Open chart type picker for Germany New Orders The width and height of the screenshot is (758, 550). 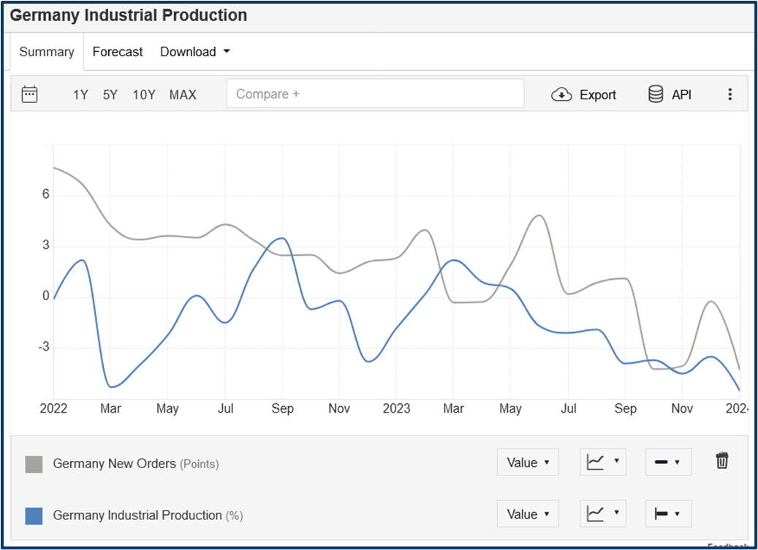(x=603, y=462)
